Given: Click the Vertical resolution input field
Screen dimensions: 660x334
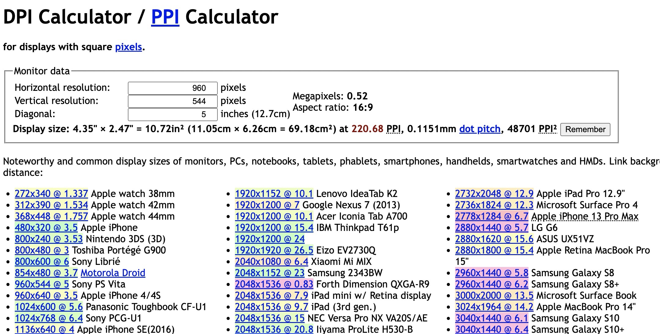Looking at the screenshot, I should point(172,101).
